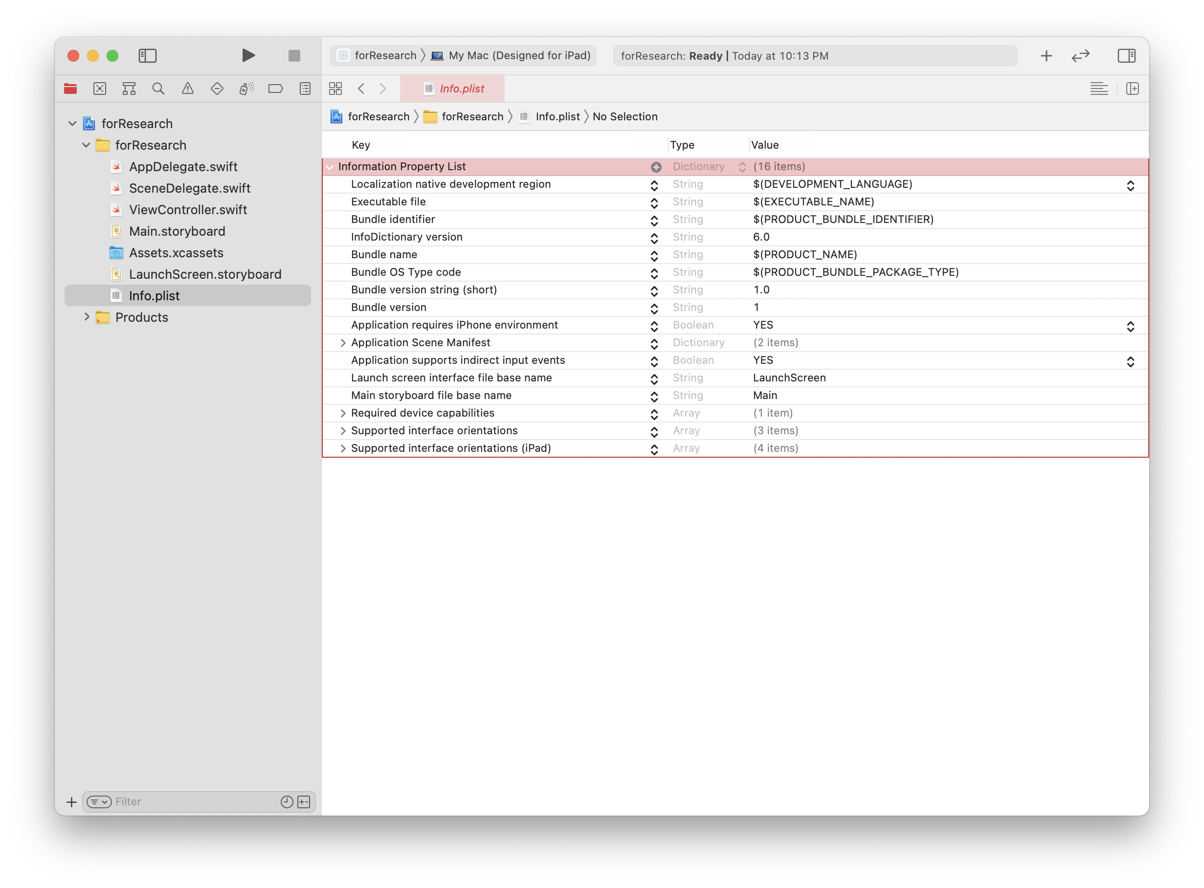This screenshot has width=1204, height=888.
Task: Toggle recent files filter clock icon
Action: [287, 801]
